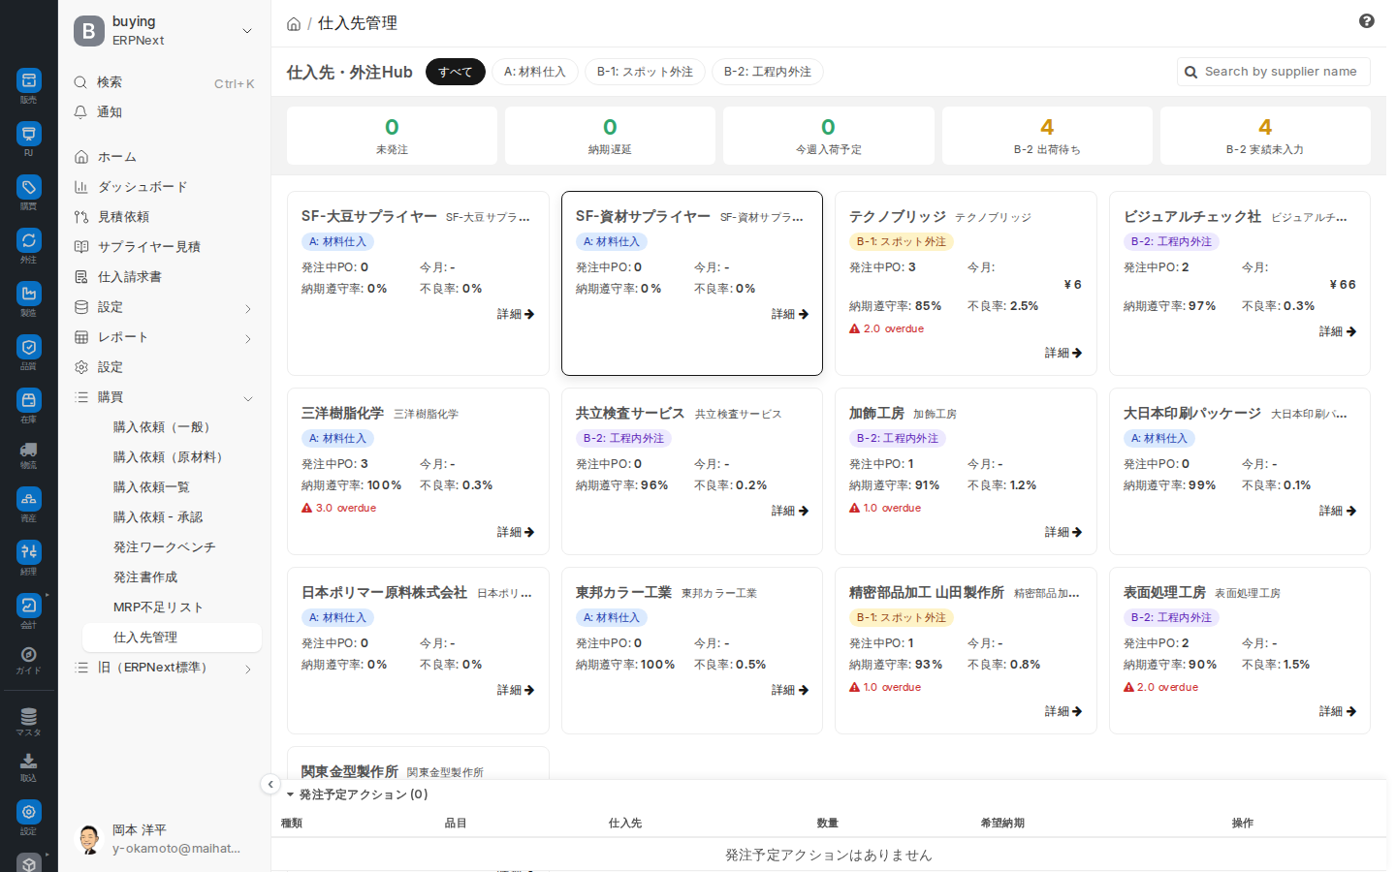Image resolution: width=1396 pixels, height=872 pixels.
Task: Open the PJ module icon
Action: pos(29,134)
